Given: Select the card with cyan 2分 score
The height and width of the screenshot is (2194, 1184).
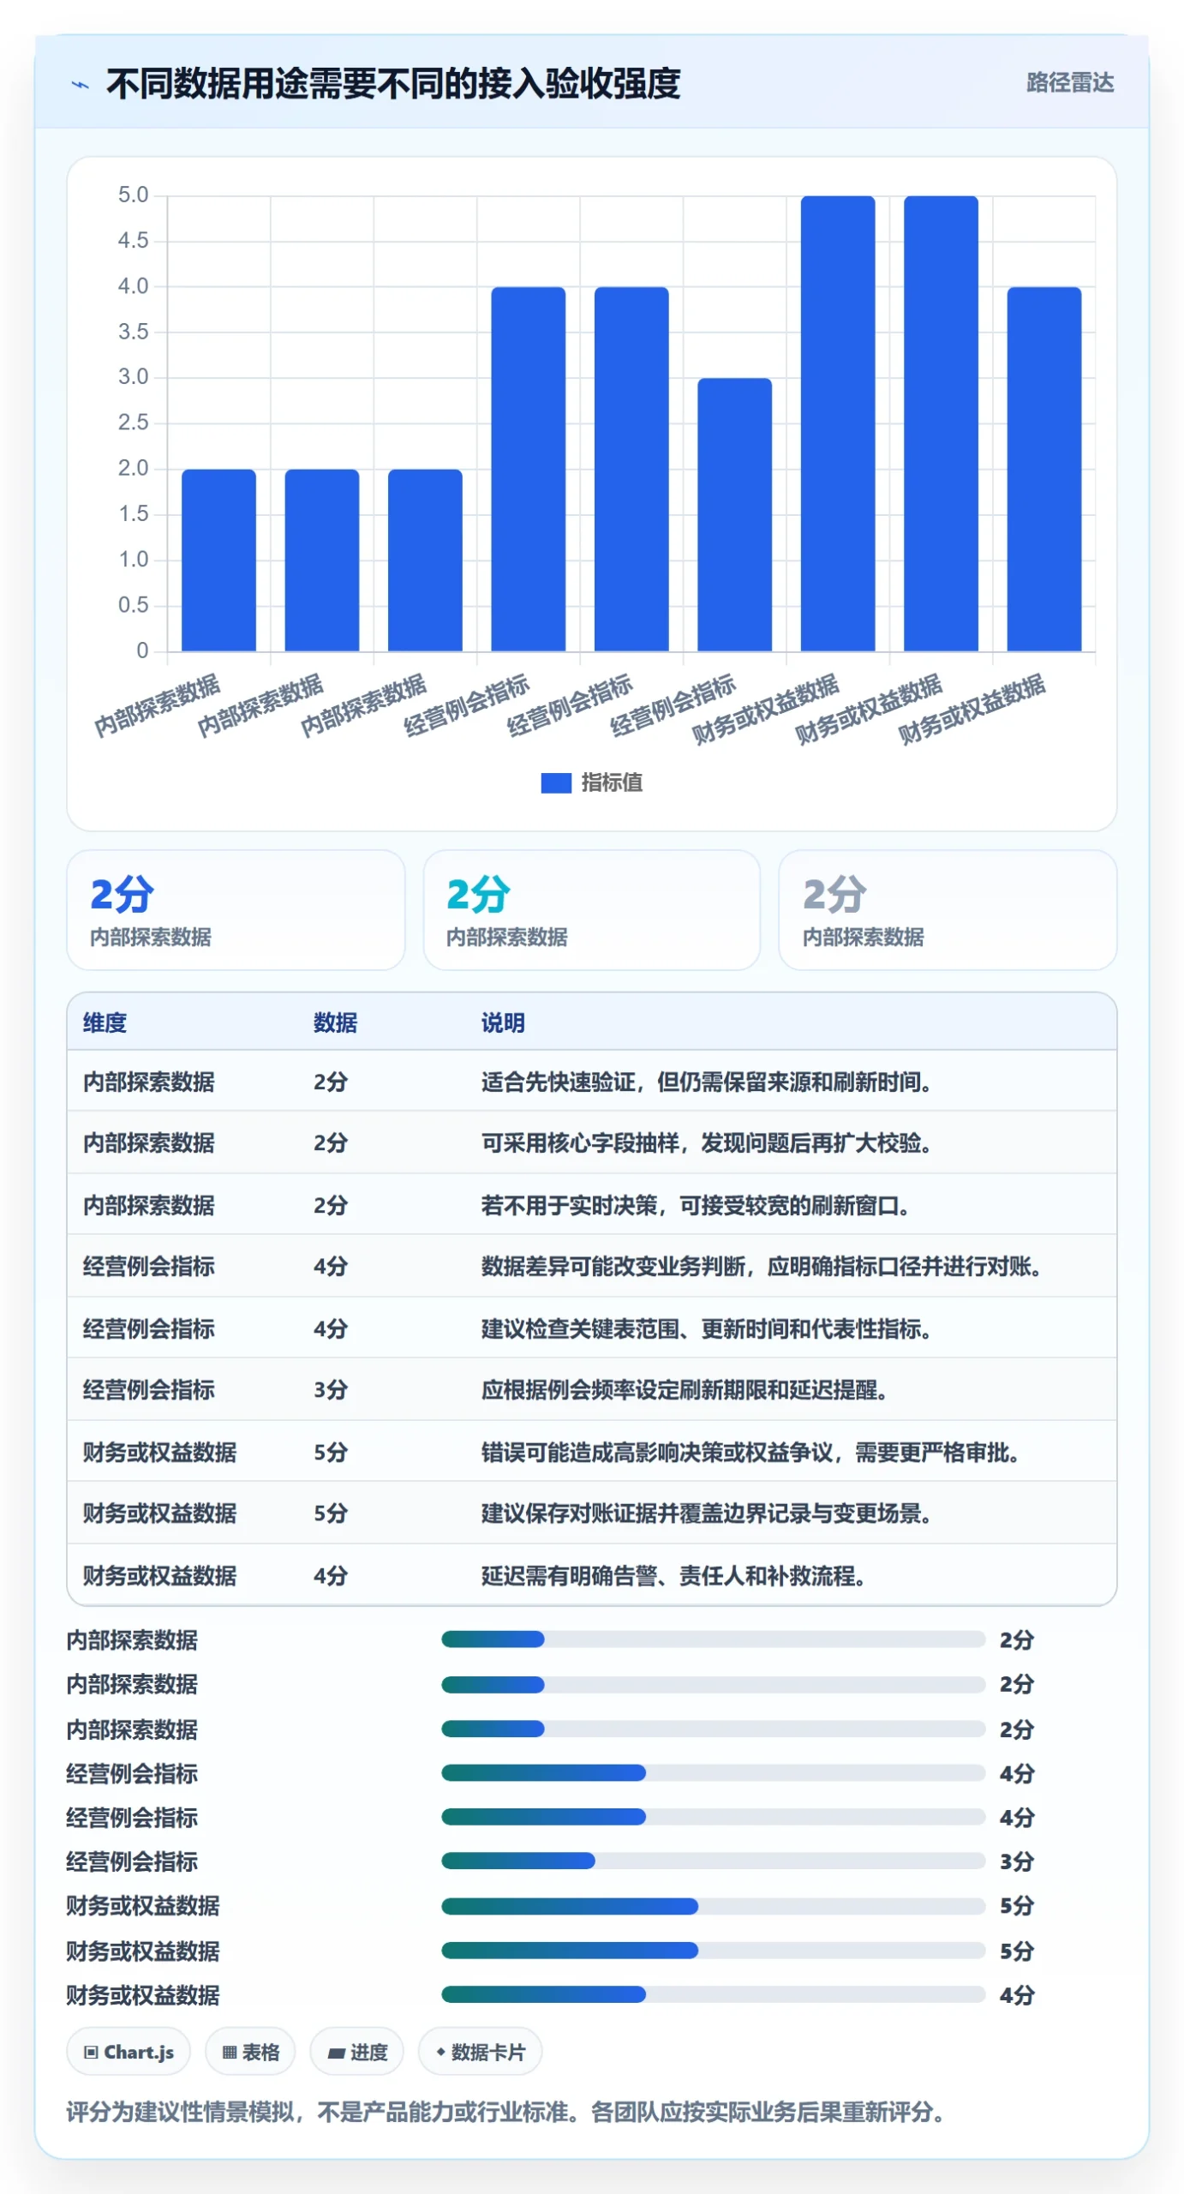Looking at the screenshot, I should (x=591, y=909).
